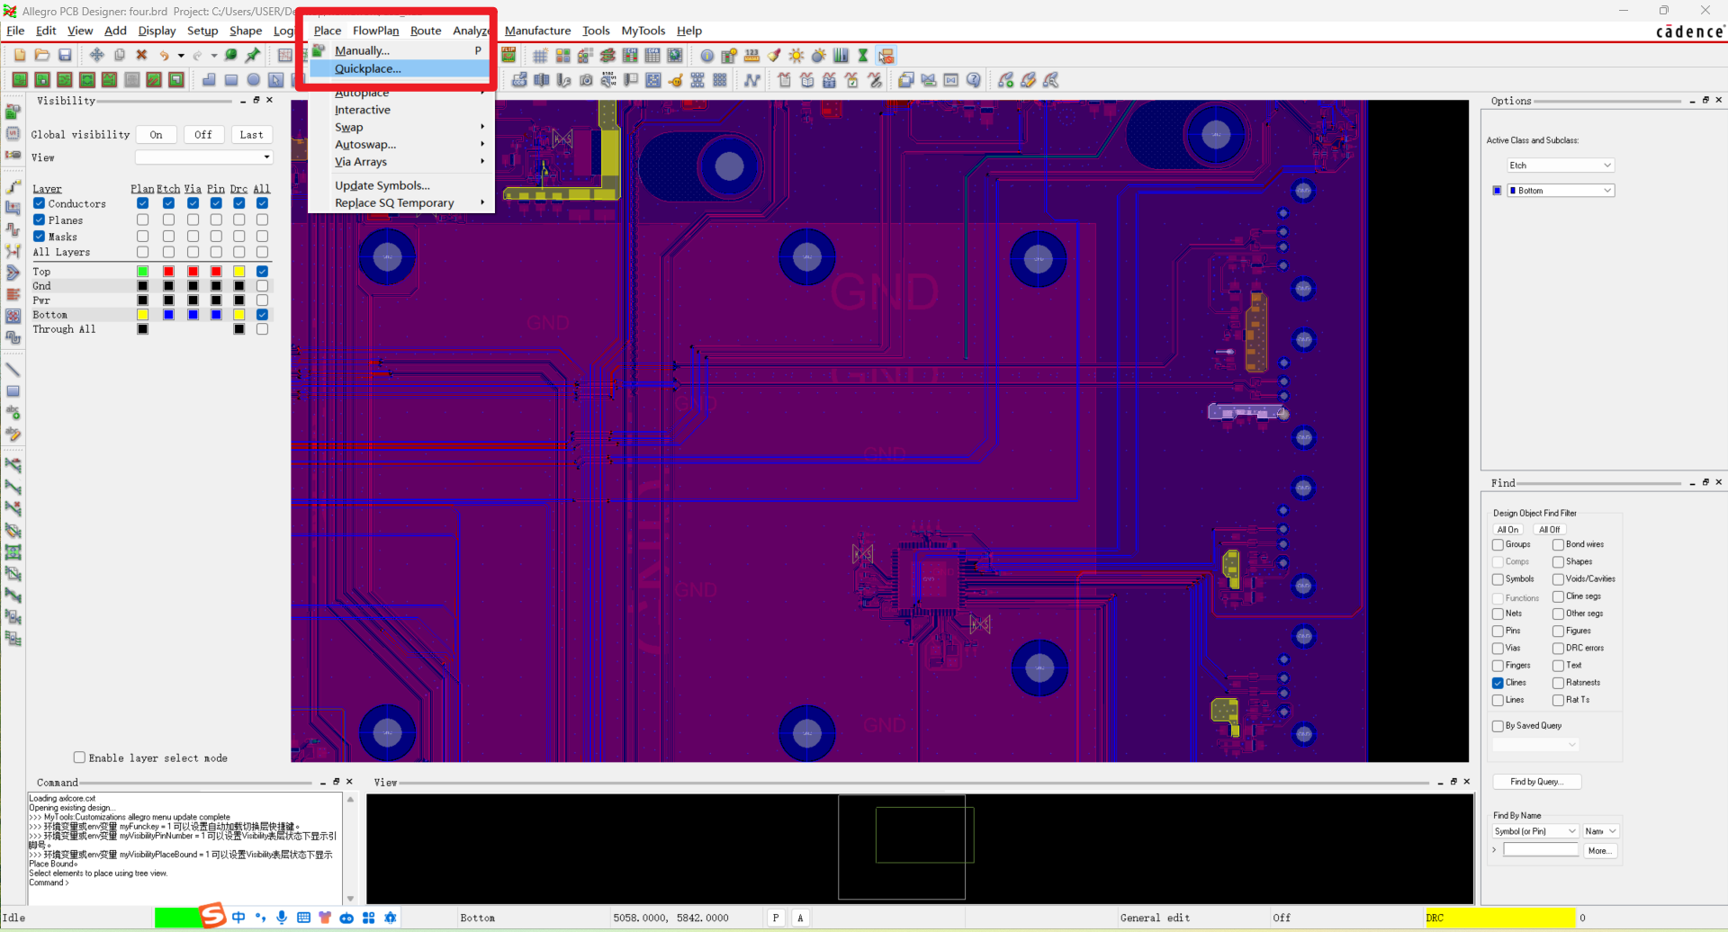This screenshot has height=932, width=1728.
Task: Check the Nets find filter
Action: point(1498,614)
